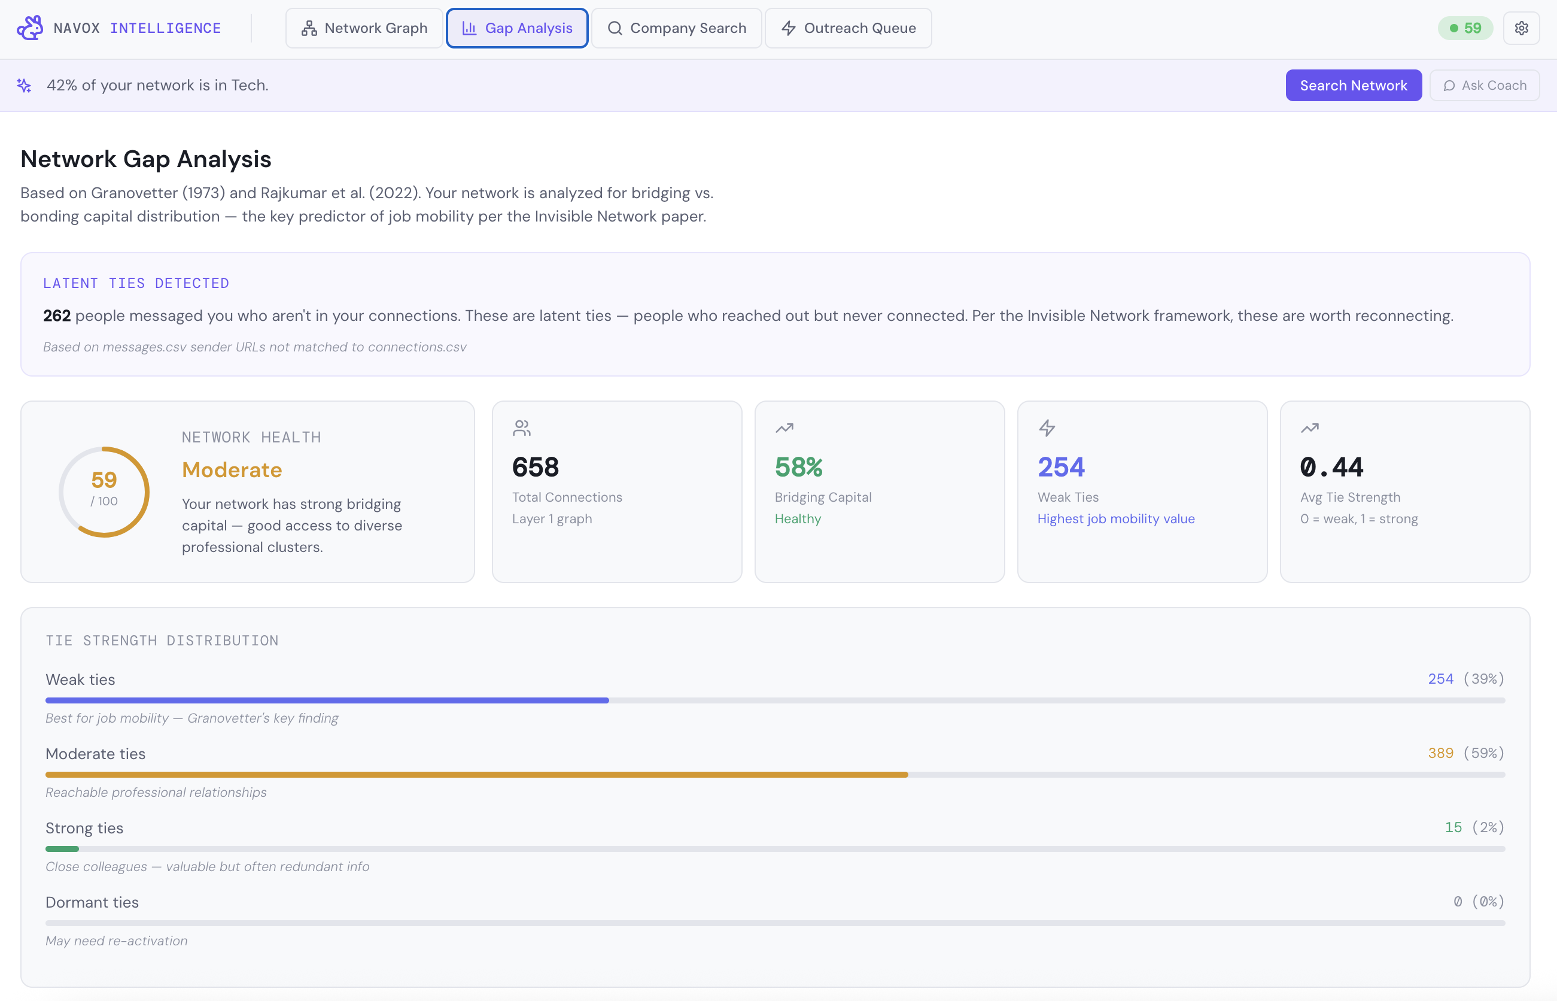Viewport: 1557px width, 1001px height.
Task: Click the Strong ties green progress bar
Action: point(62,848)
